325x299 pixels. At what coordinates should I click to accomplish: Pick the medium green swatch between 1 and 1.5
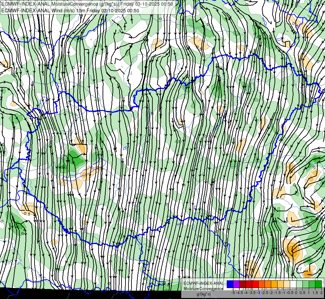(312, 284)
